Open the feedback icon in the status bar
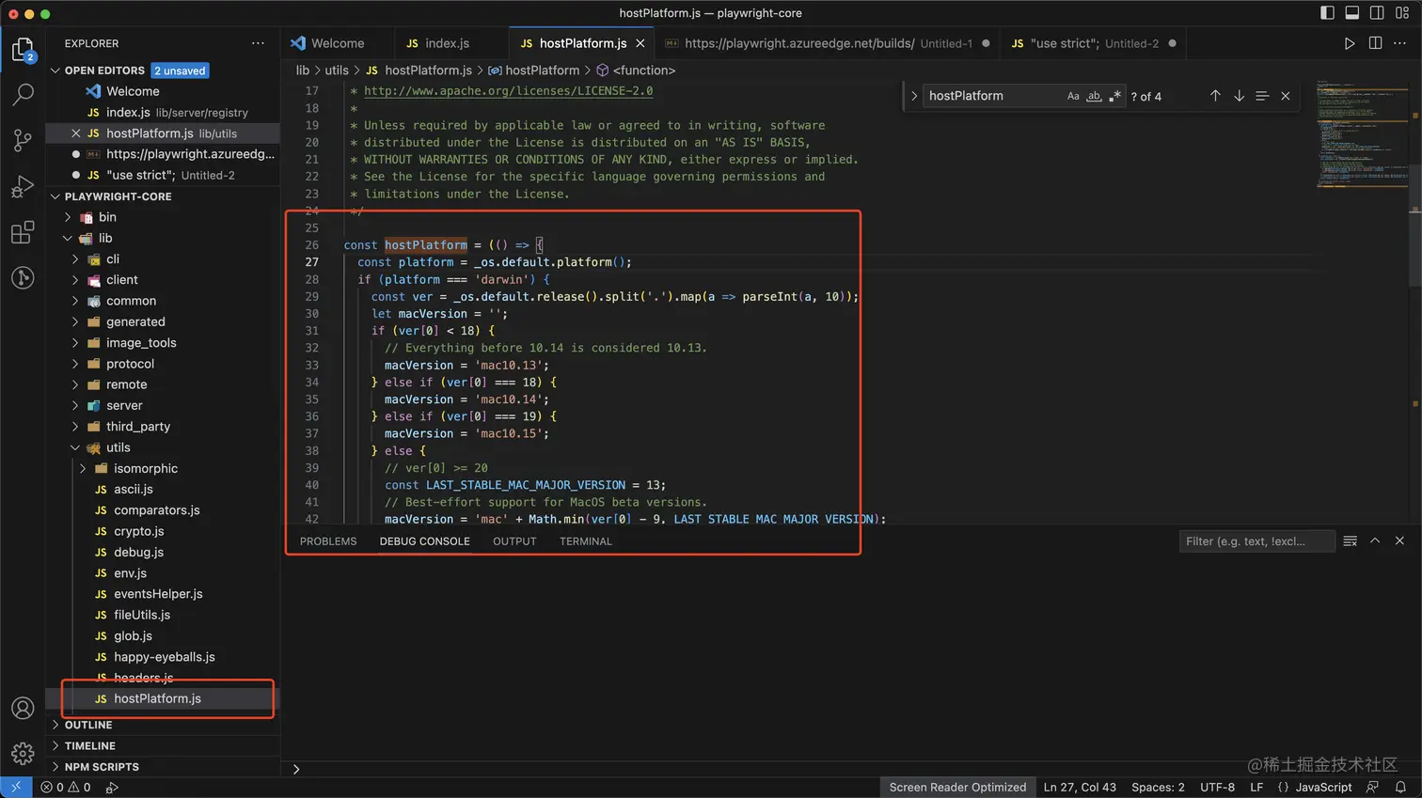 click(1373, 788)
